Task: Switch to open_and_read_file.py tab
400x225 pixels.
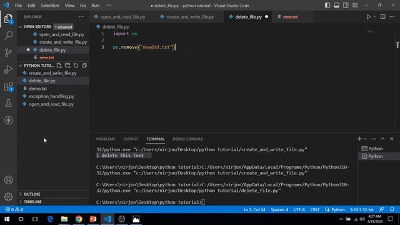Action: pyautogui.click(x=122, y=17)
